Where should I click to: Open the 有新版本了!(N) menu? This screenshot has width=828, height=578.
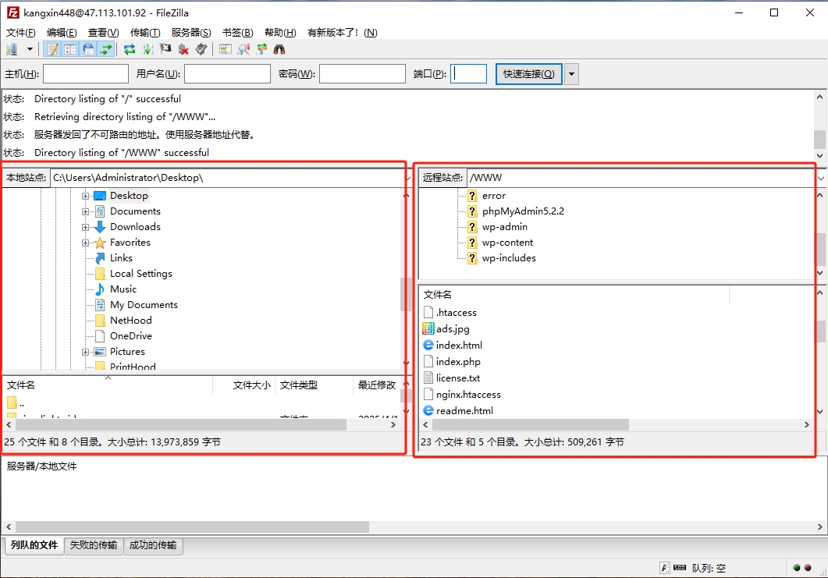click(342, 33)
